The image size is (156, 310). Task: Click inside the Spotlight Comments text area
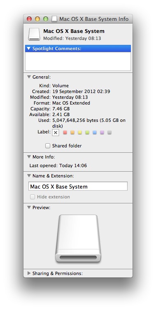click(78, 61)
